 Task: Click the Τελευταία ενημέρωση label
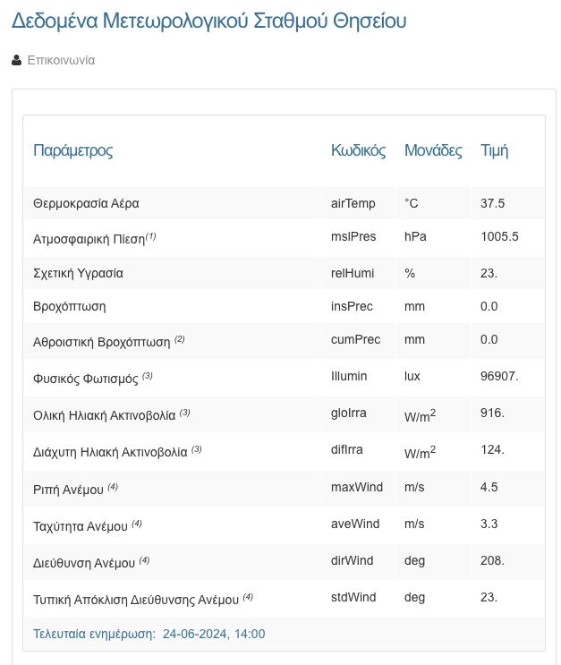click(94, 634)
